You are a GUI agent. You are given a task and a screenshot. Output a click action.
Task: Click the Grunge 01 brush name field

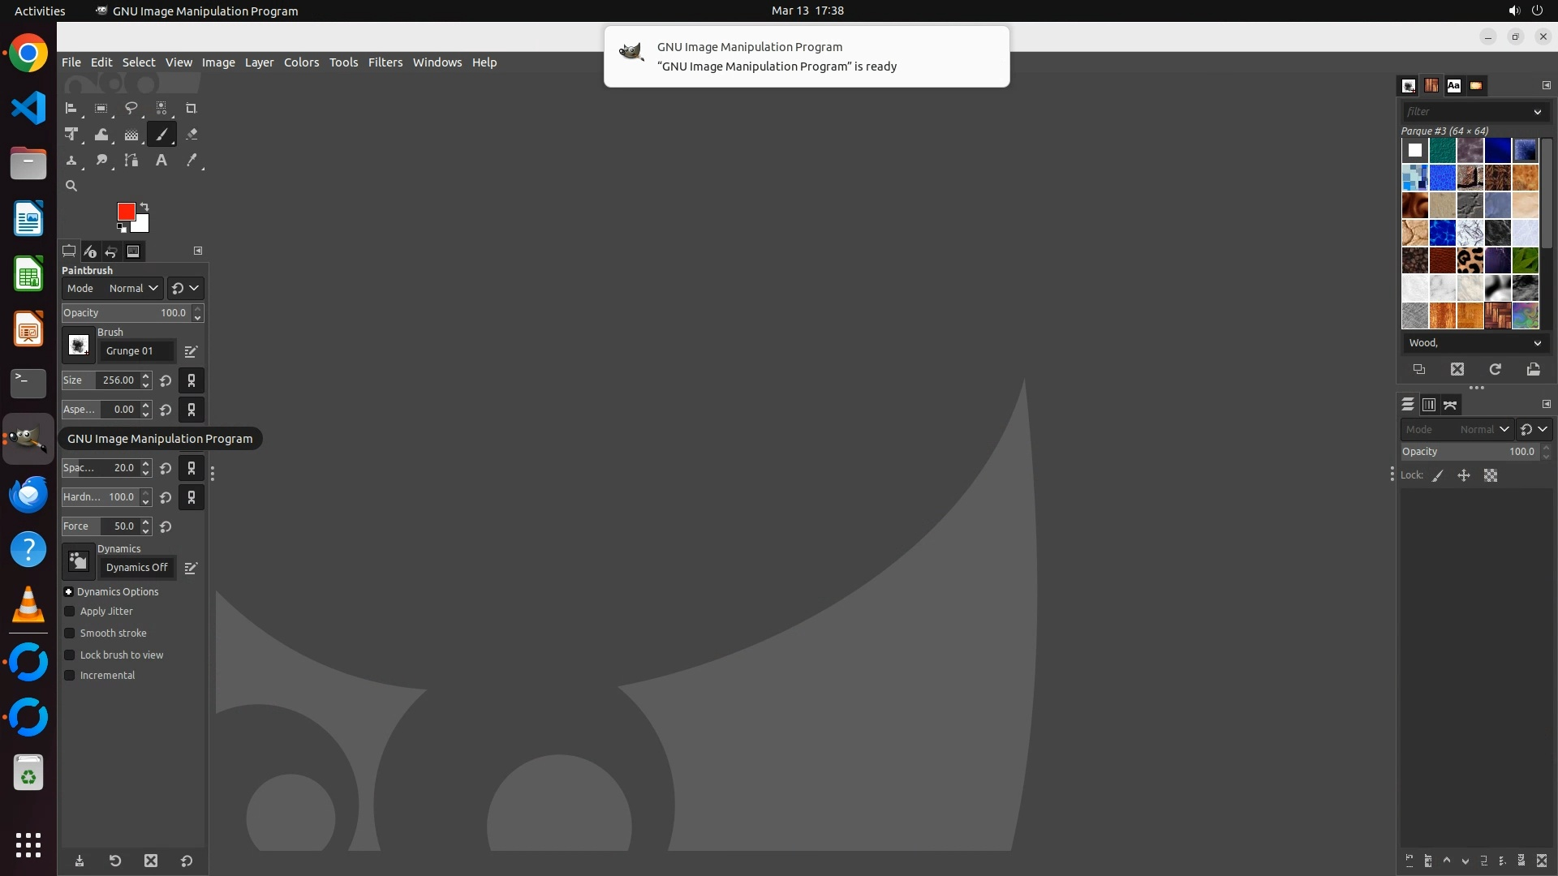click(136, 351)
